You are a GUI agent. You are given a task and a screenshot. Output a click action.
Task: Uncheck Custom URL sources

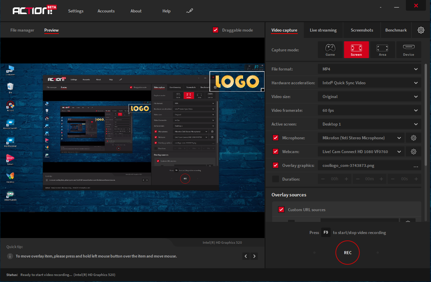(281, 209)
